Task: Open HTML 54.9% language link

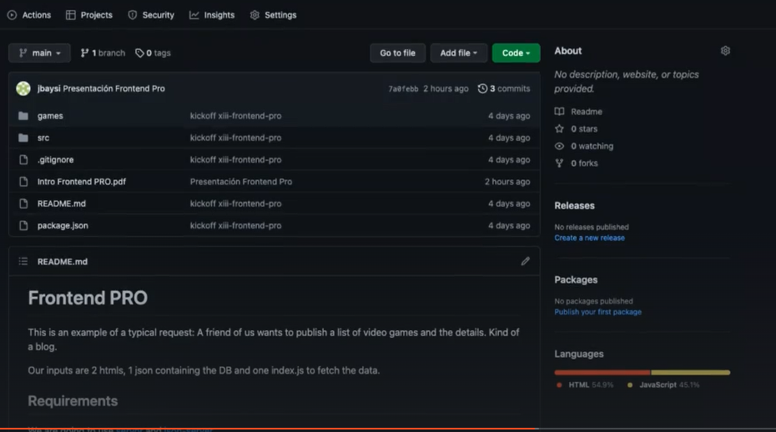Action: tap(585, 385)
